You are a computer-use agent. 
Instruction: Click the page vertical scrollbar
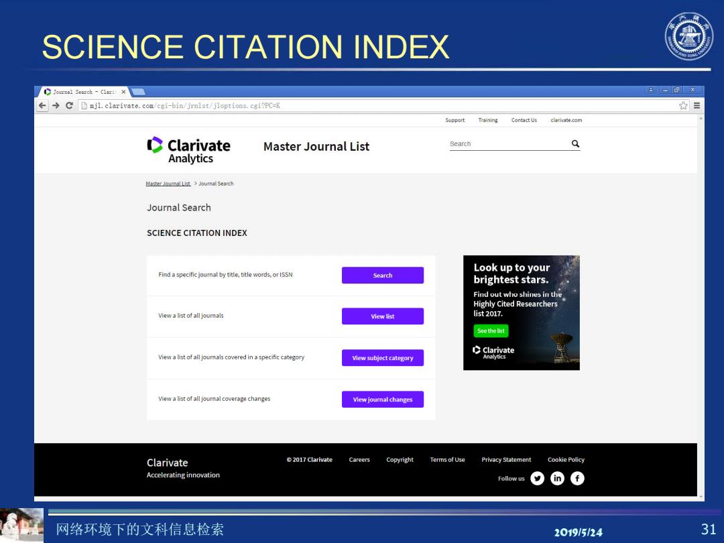tap(701, 307)
